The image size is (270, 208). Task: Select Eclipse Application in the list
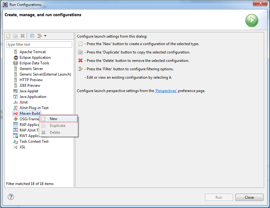point(35,58)
